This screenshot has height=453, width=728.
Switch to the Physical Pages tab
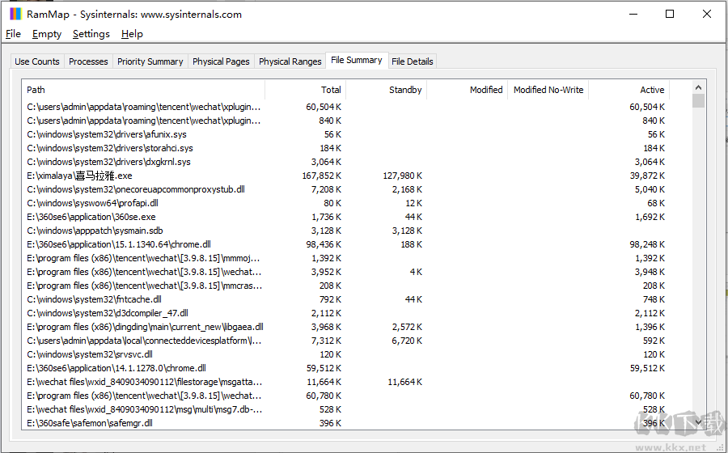click(x=221, y=61)
